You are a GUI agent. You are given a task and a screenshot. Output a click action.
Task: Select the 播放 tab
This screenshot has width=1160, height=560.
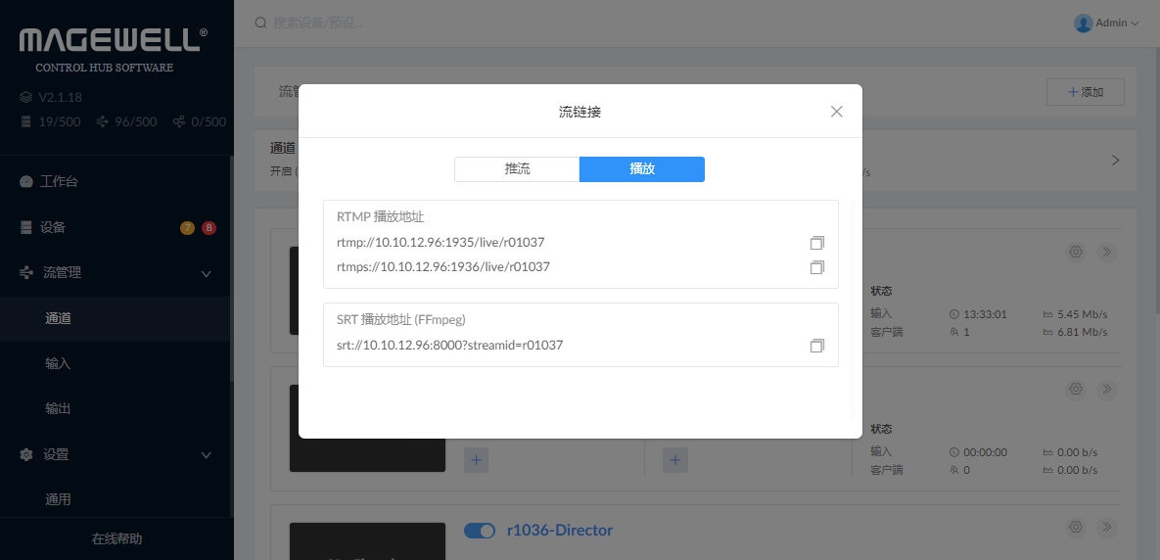tap(641, 168)
